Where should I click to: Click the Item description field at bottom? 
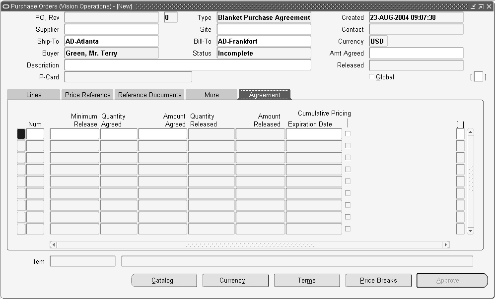(297, 261)
